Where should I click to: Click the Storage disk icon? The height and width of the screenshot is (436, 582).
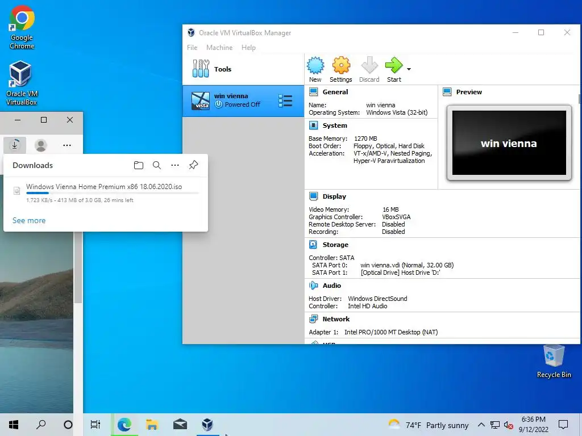(x=313, y=245)
